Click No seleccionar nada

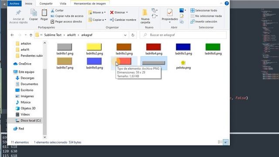point(206,16)
